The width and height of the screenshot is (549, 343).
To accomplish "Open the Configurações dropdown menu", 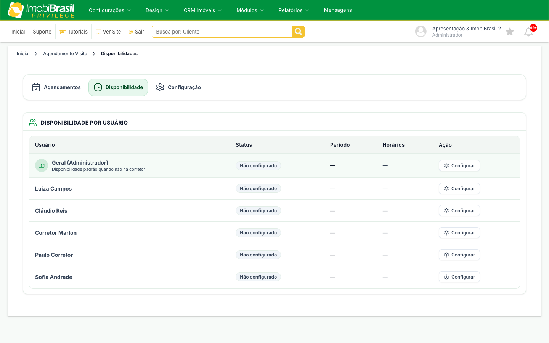I will click(110, 10).
